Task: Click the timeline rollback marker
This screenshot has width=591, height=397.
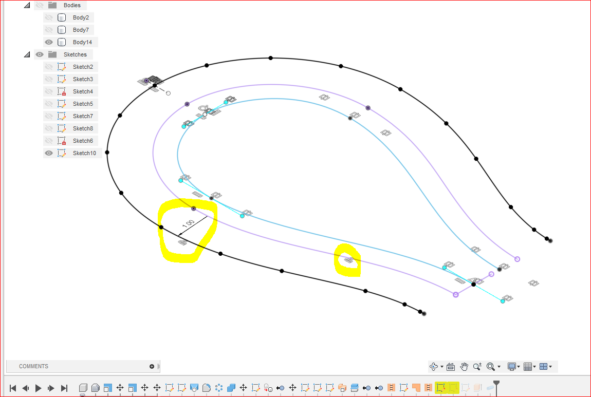Action: pos(496,387)
